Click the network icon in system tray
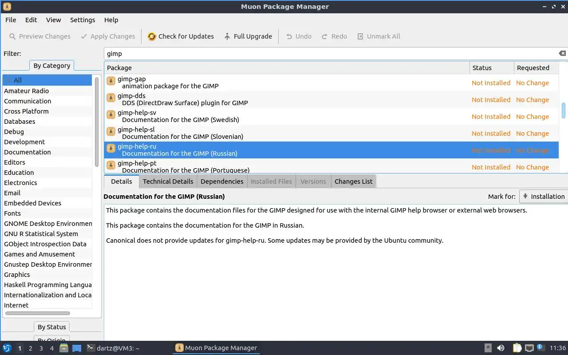Screen dimensions: 568x355 [x=529, y=348]
